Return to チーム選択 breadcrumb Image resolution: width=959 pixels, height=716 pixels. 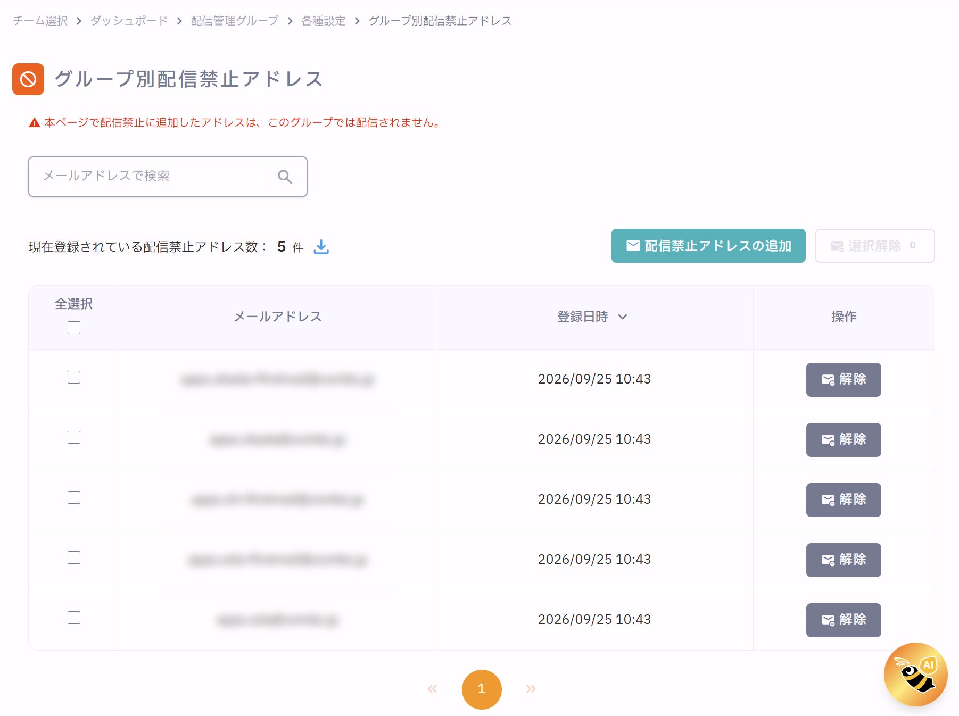pos(40,21)
